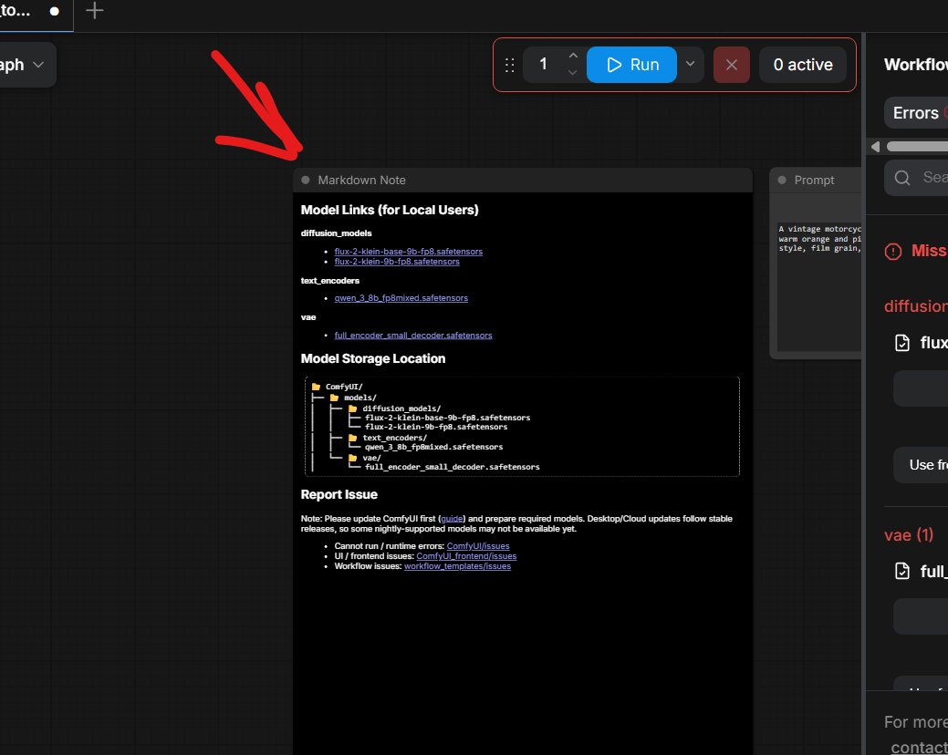Open flux-2-klein-9b-fp8.safetensors link
The width and height of the screenshot is (948, 755).
[397, 262]
